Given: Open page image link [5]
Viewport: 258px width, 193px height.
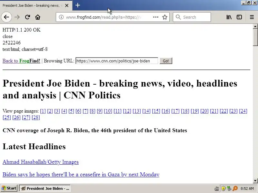Looking at the screenshot, I should click(x=71, y=111).
